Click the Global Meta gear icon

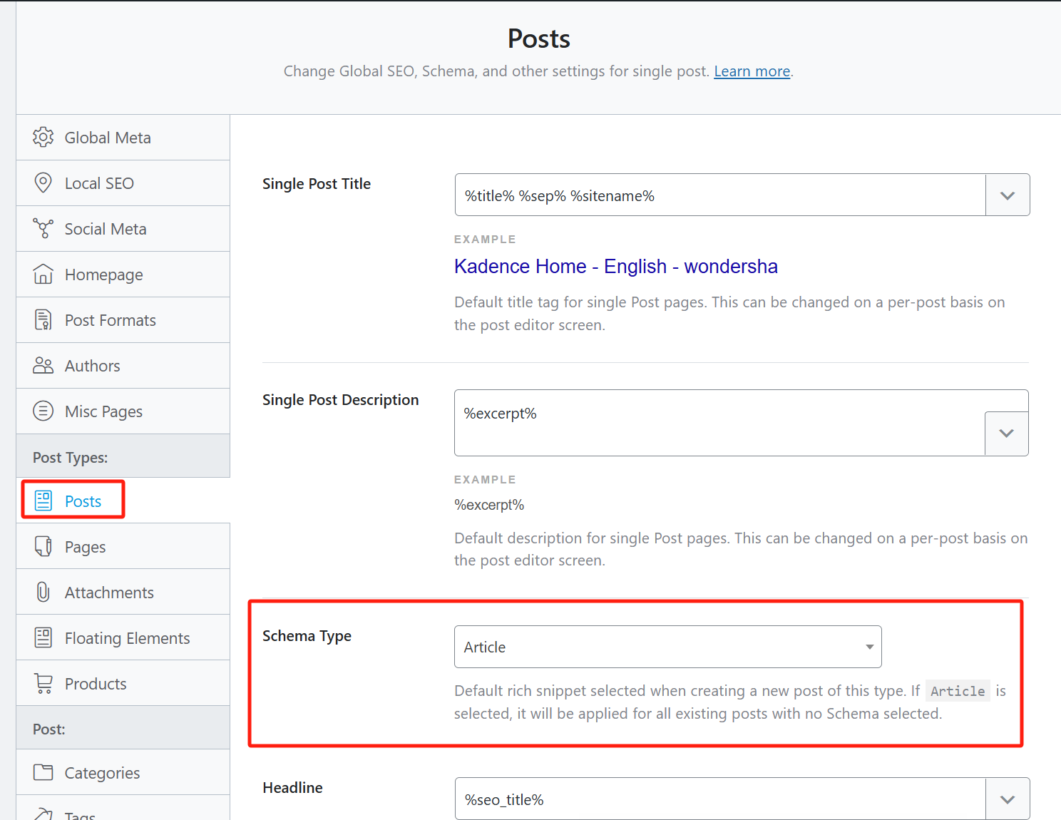click(x=43, y=138)
